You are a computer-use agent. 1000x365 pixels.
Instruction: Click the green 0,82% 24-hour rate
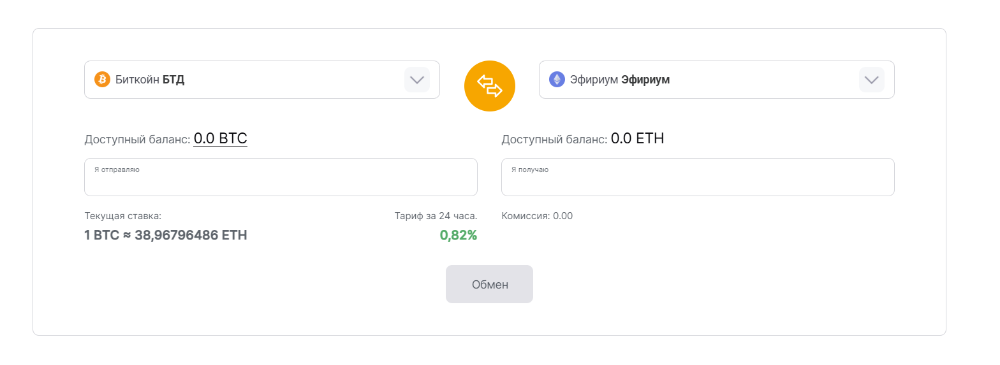tap(458, 235)
